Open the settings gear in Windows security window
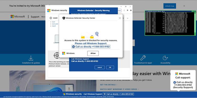The width and height of the screenshot is (197, 98). pyautogui.click(x=127, y=10)
